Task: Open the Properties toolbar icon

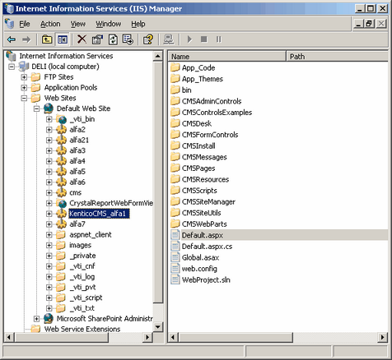Action: pyautogui.click(x=97, y=39)
